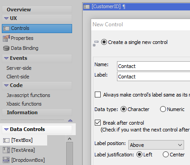Click the DropdownBox control icon
The image size is (190, 165).
(6, 160)
